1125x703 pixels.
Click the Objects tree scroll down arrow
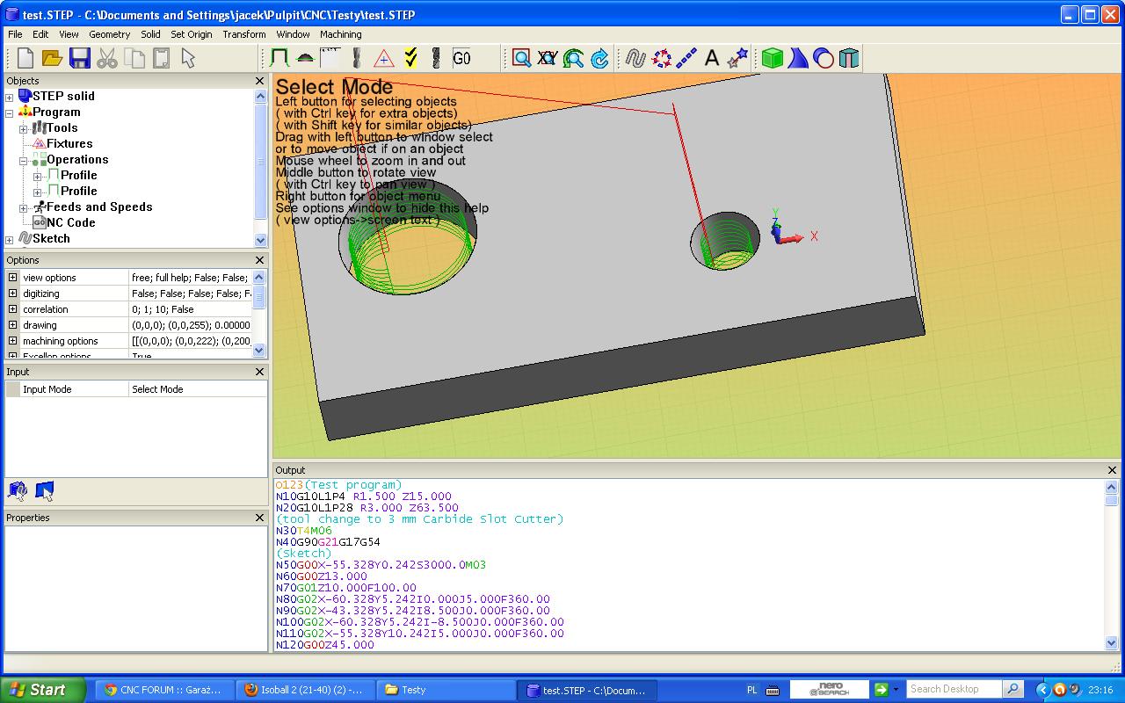click(260, 240)
